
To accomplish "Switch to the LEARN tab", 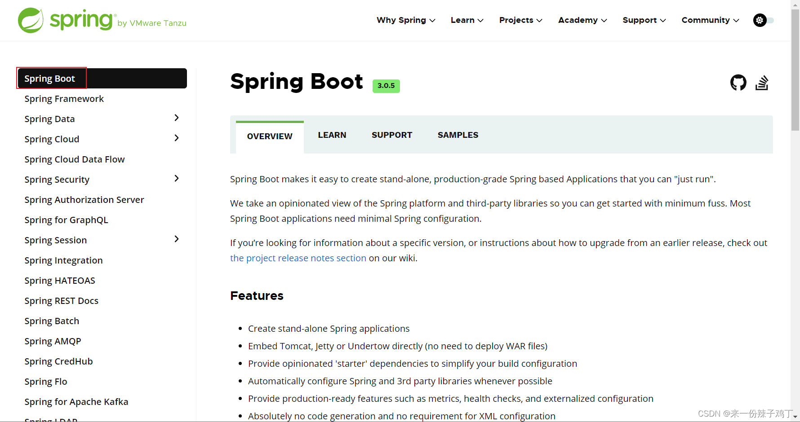I will (x=332, y=135).
